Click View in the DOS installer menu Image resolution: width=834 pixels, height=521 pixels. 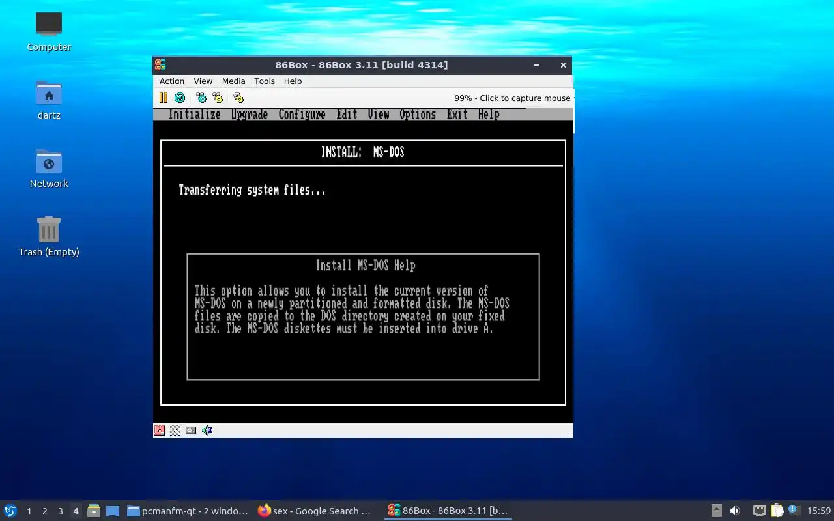pos(379,115)
